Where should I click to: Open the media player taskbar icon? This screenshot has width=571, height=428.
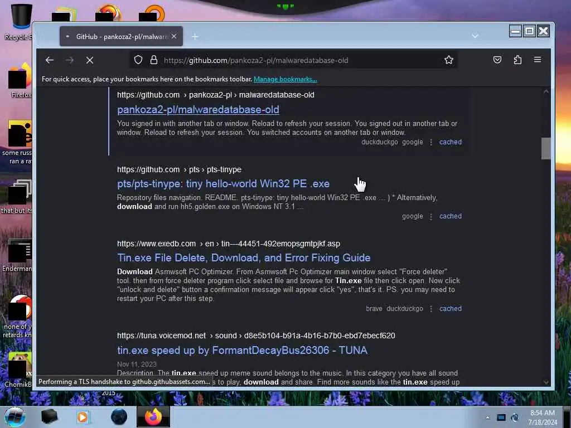(x=83, y=417)
